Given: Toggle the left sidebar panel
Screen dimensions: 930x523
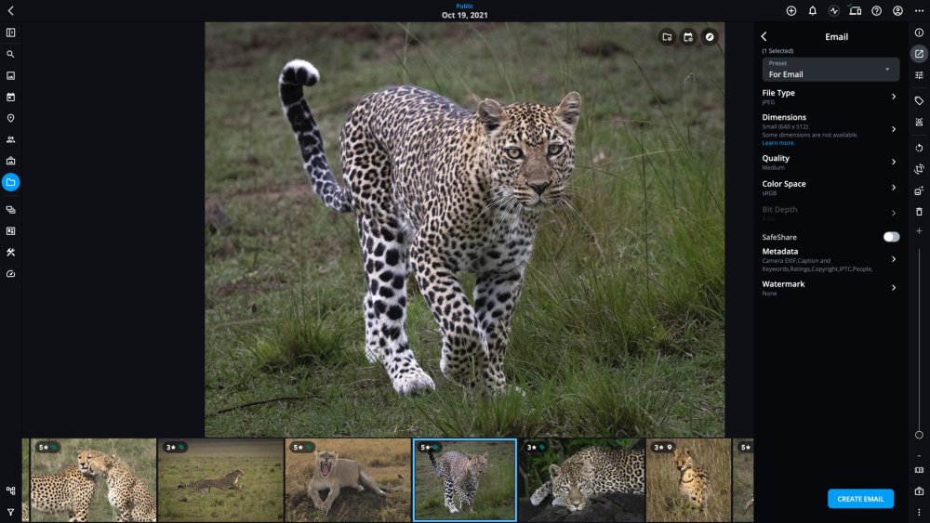Looking at the screenshot, I should tap(10, 33).
